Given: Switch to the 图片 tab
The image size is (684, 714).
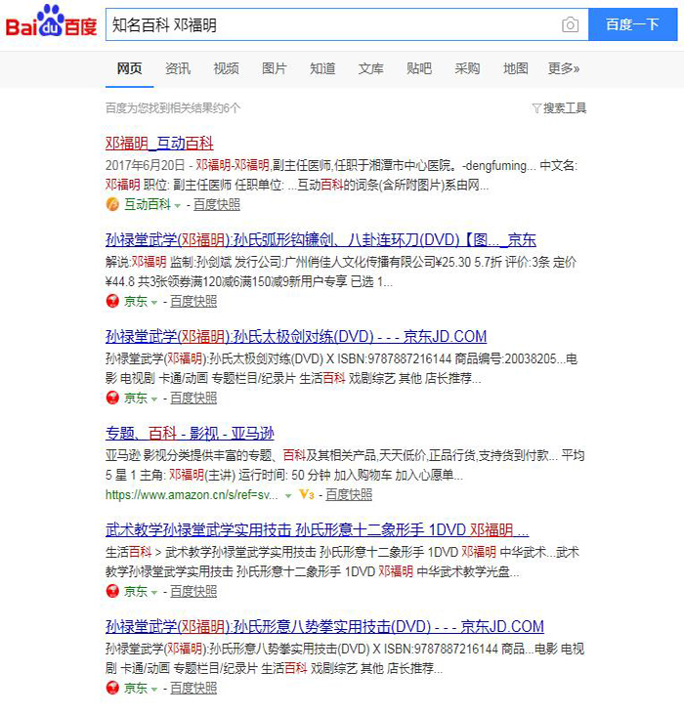Looking at the screenshot, I should [x=275, y=68].
